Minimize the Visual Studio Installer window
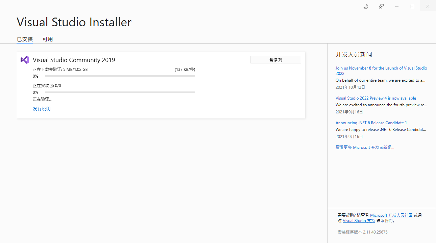Image resolution: width=436 pixels, height=243 pixels. (x=397, y=6)
